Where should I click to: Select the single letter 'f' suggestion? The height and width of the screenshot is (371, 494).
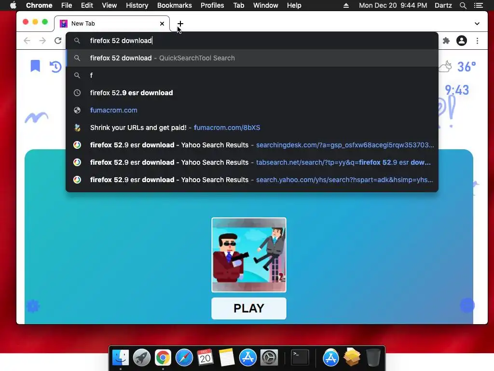click(x=252, y=75)
